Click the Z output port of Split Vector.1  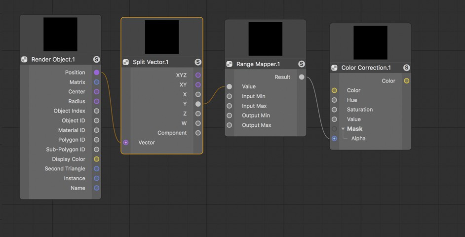tap(198, 114)
